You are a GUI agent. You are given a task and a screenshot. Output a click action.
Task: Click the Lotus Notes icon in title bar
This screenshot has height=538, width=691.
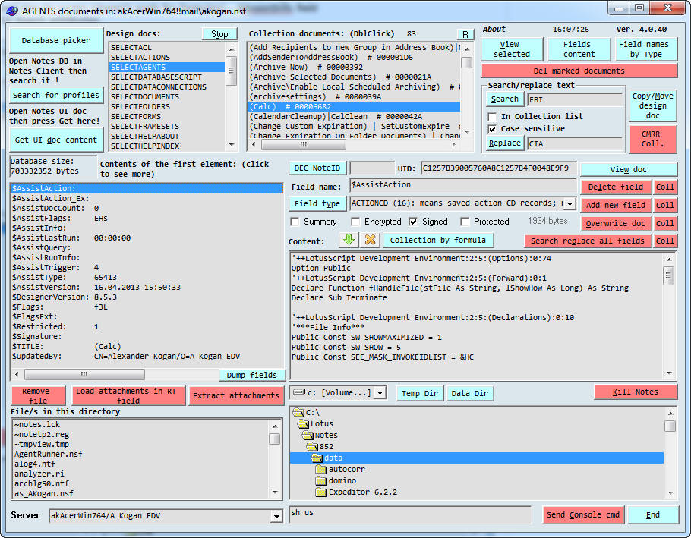[x=12, y=11]
